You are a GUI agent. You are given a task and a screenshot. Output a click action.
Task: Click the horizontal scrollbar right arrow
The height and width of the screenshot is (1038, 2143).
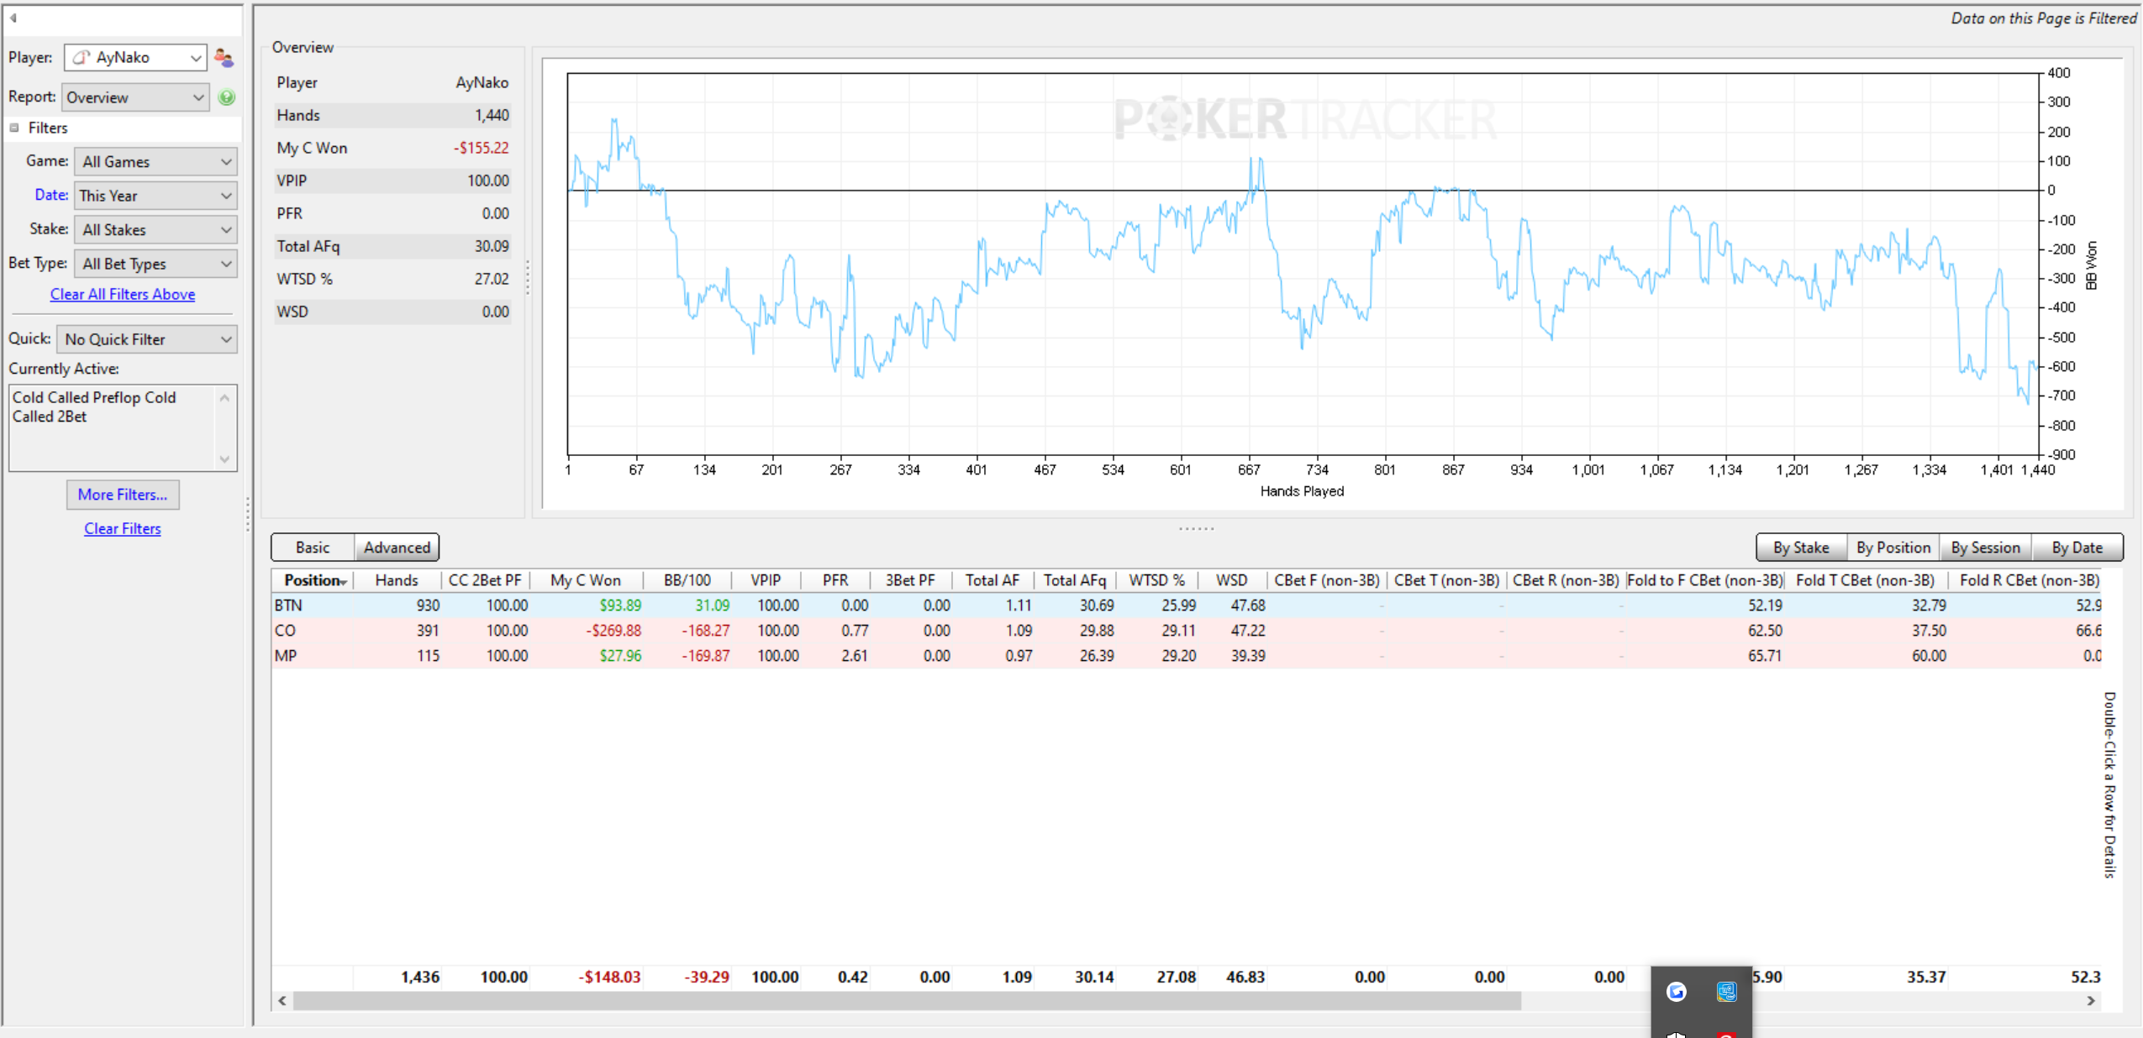coord(2091,1001)
